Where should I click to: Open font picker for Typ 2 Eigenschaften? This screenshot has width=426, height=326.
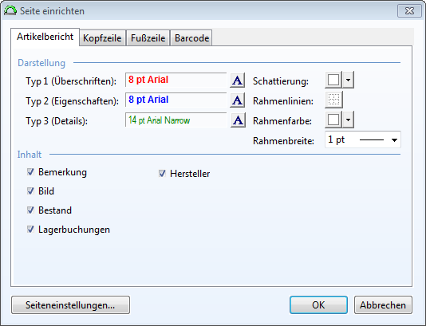coord(237,100)
